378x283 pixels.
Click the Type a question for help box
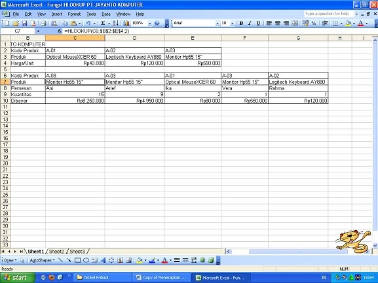[328, 14]
